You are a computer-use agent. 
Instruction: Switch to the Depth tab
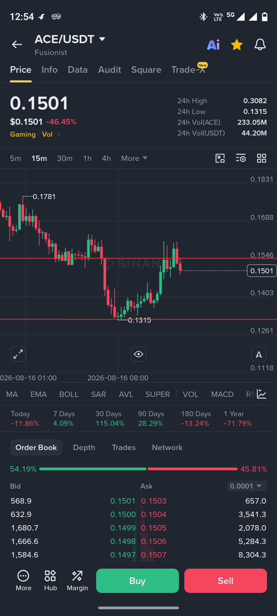(84, 447)
